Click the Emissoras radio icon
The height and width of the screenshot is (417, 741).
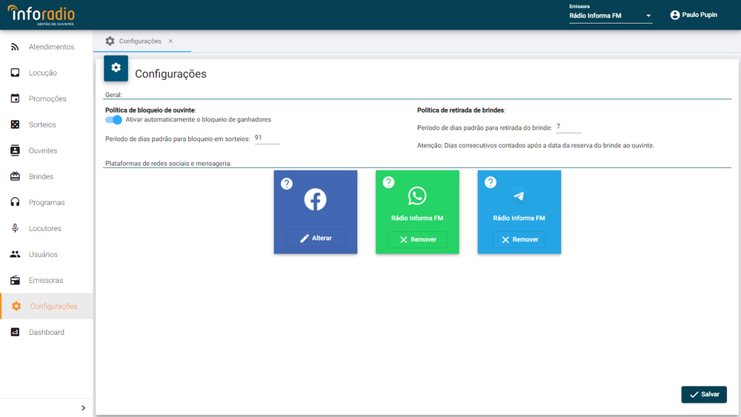click(x=15, y=280)
